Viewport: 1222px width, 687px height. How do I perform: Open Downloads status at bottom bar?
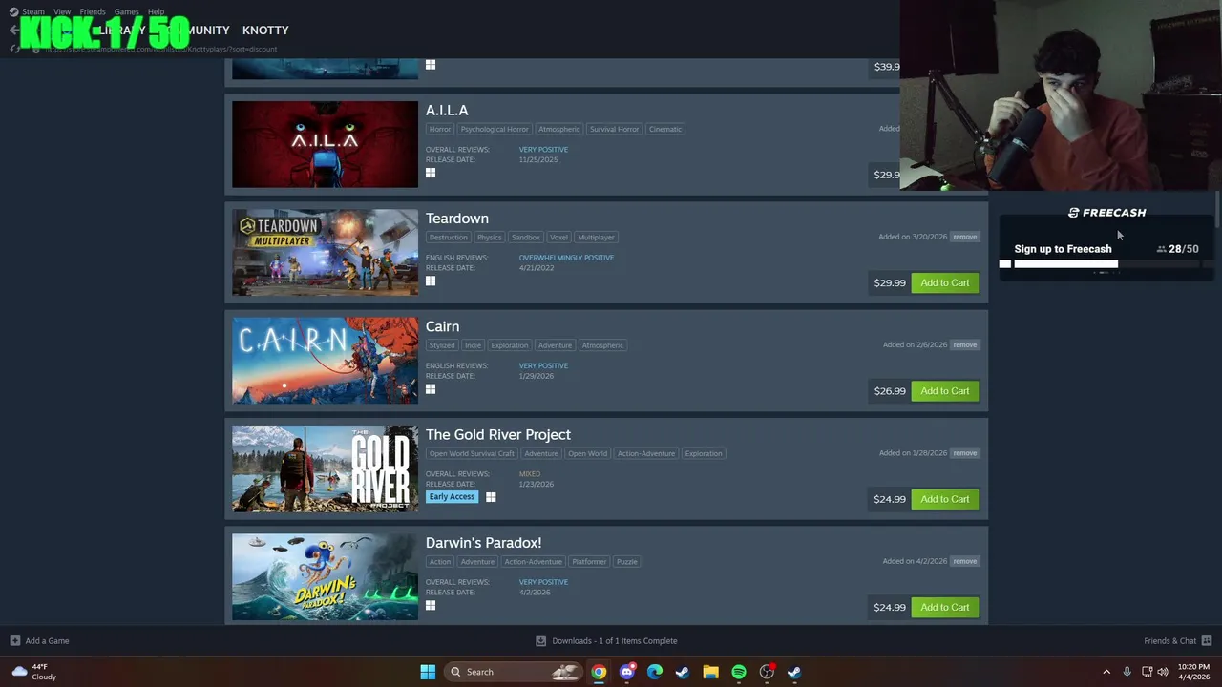606,641
